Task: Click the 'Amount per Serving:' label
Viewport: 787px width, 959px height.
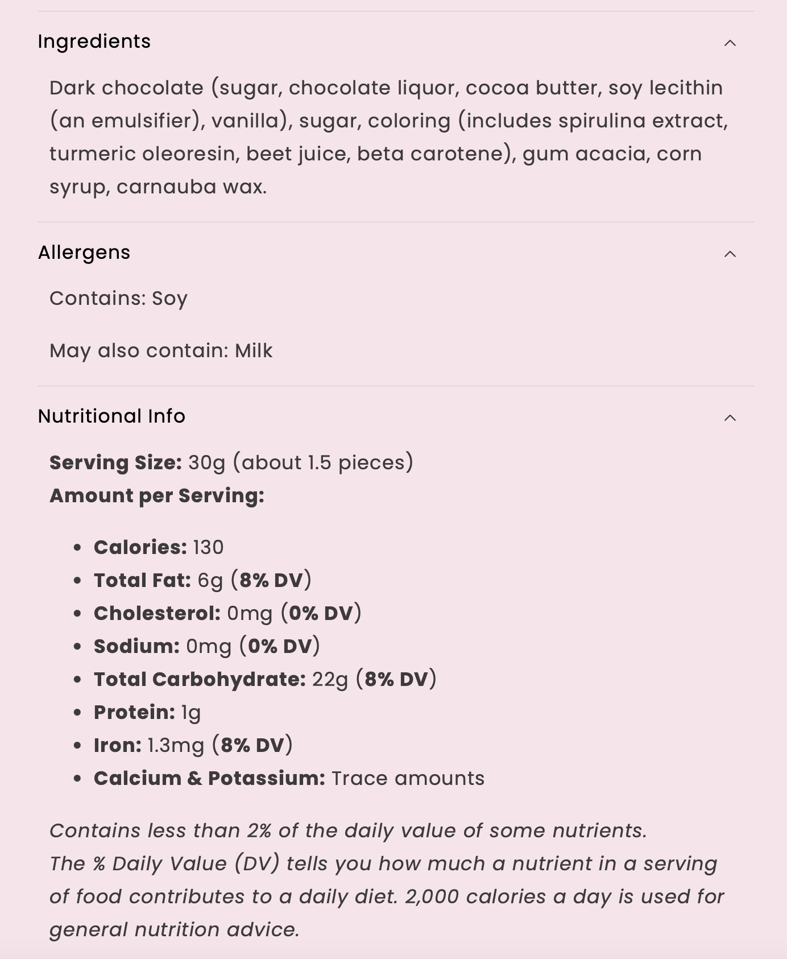Action: click(x=157, y=496)
